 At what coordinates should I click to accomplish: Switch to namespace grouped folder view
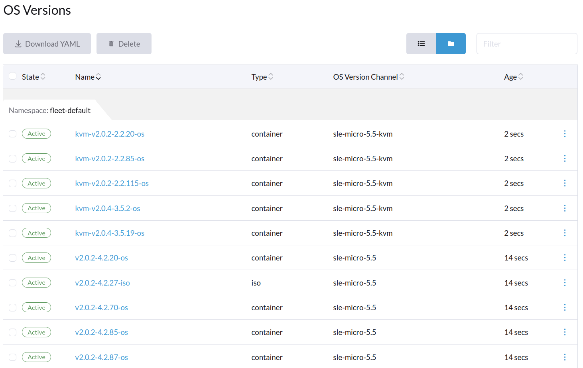point(451,44)
